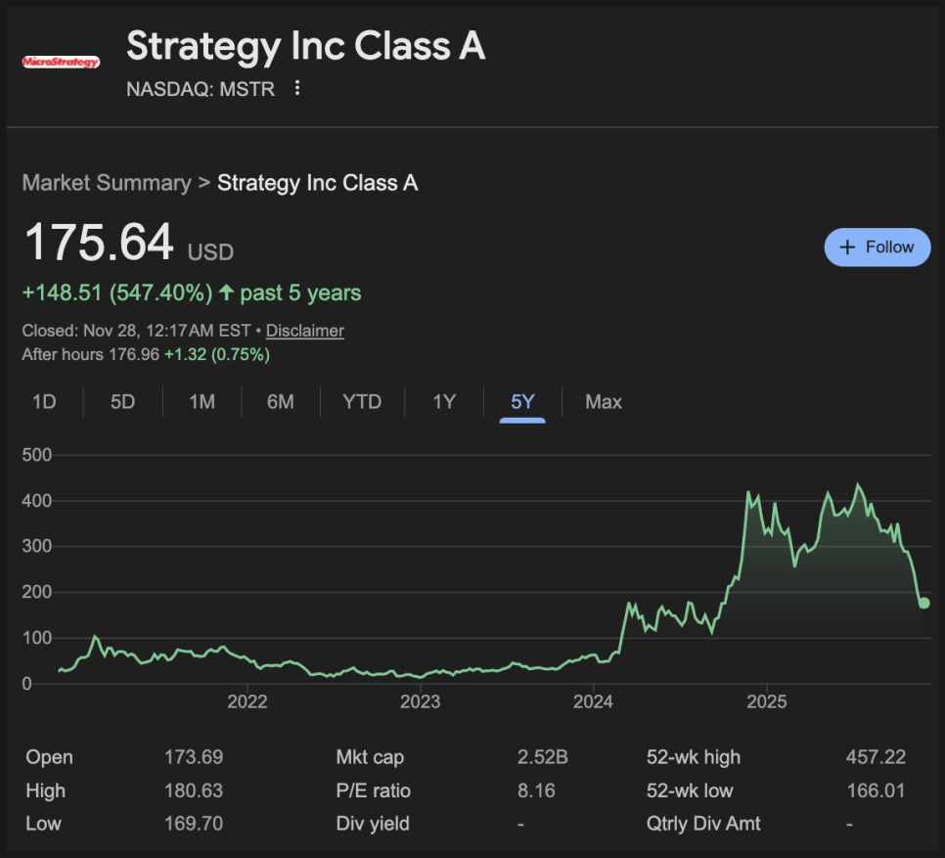This screenshot has height=858, width=945.
Task: Click the P/E ratio label
Action: pyautogui.click(x=374, y=790)
